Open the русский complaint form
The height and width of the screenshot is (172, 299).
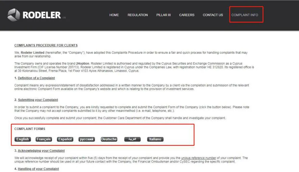pos(87,139)
